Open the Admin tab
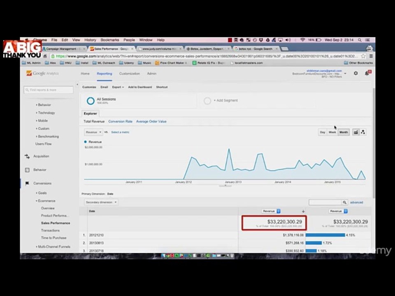Screen dimensions: 395x296 152,74
